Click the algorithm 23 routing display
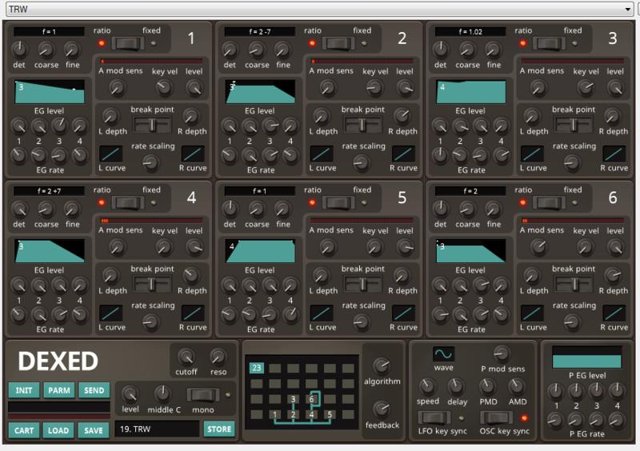640x451 pixels. [x=302, y=392]
